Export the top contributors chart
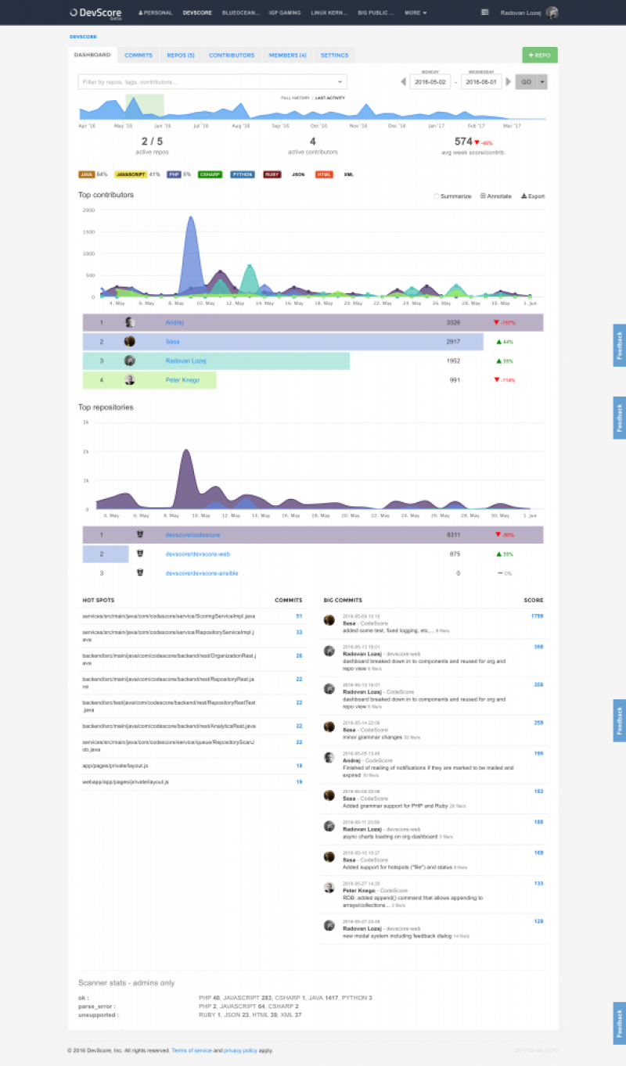This screenshot has height=1066, width=626. (x=533, y=196)
